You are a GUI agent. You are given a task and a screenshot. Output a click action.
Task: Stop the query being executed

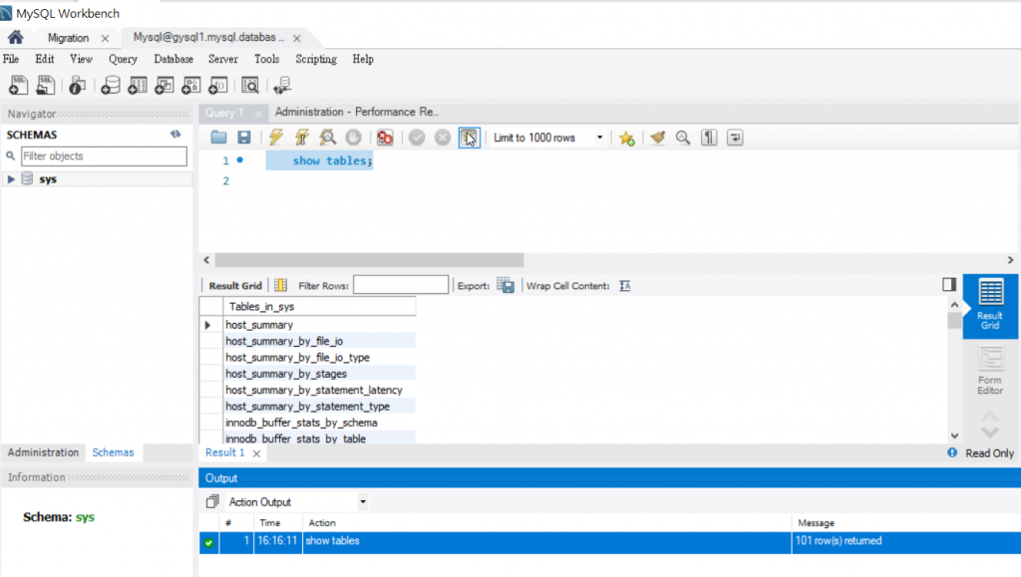coord(353,138)
